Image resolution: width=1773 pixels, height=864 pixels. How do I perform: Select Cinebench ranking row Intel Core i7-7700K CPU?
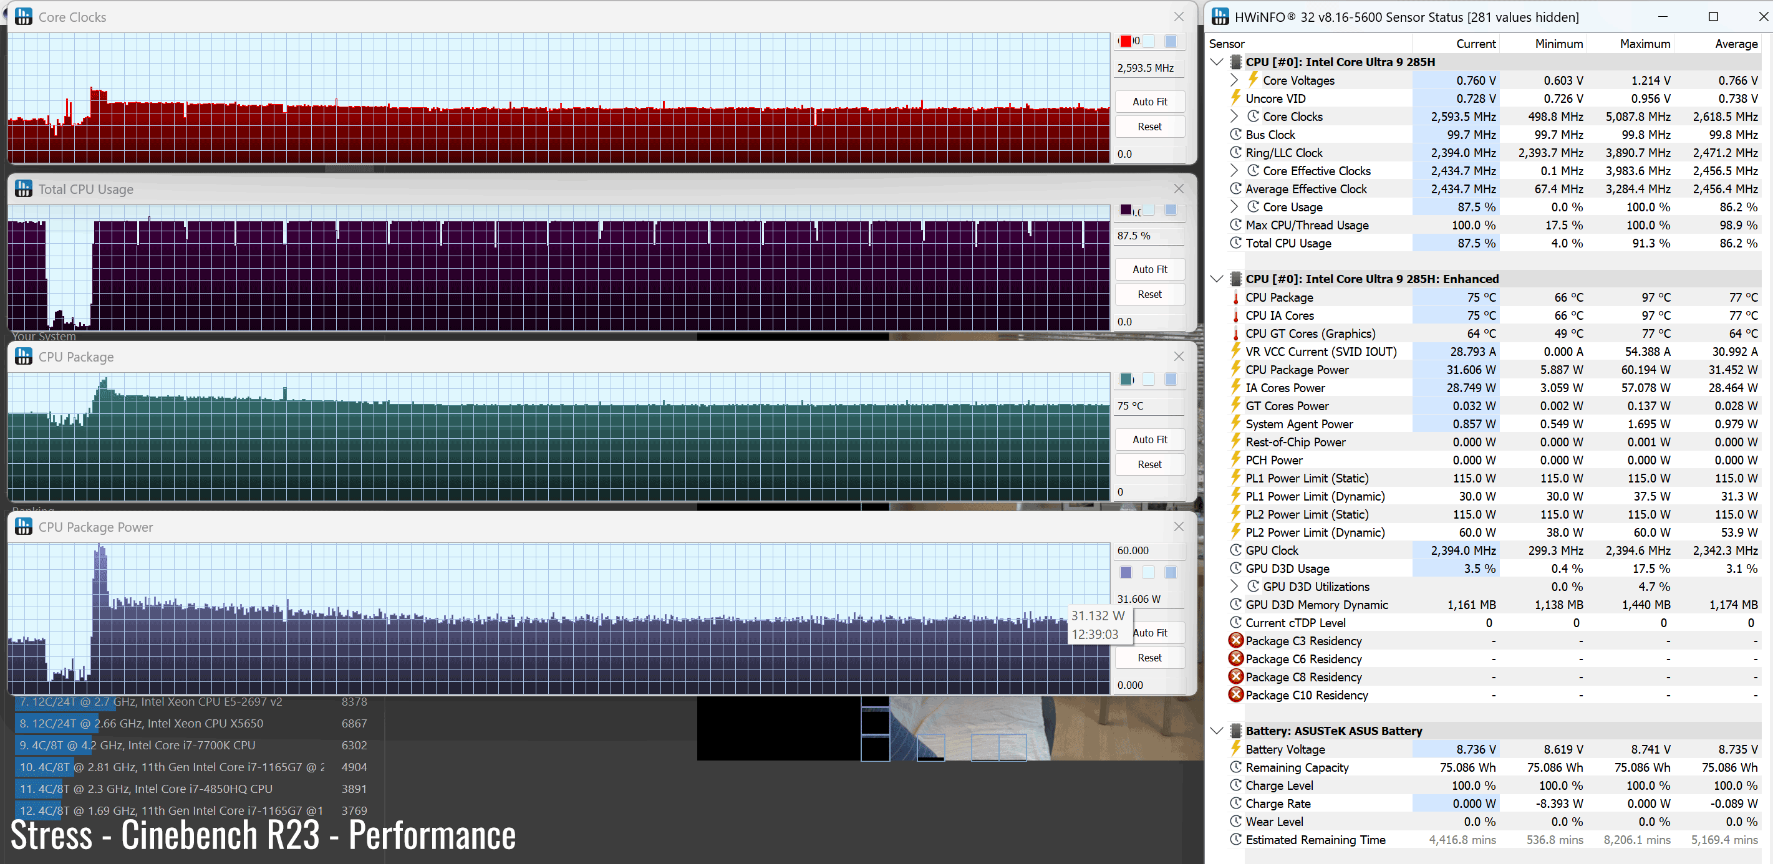pos(193,745)
